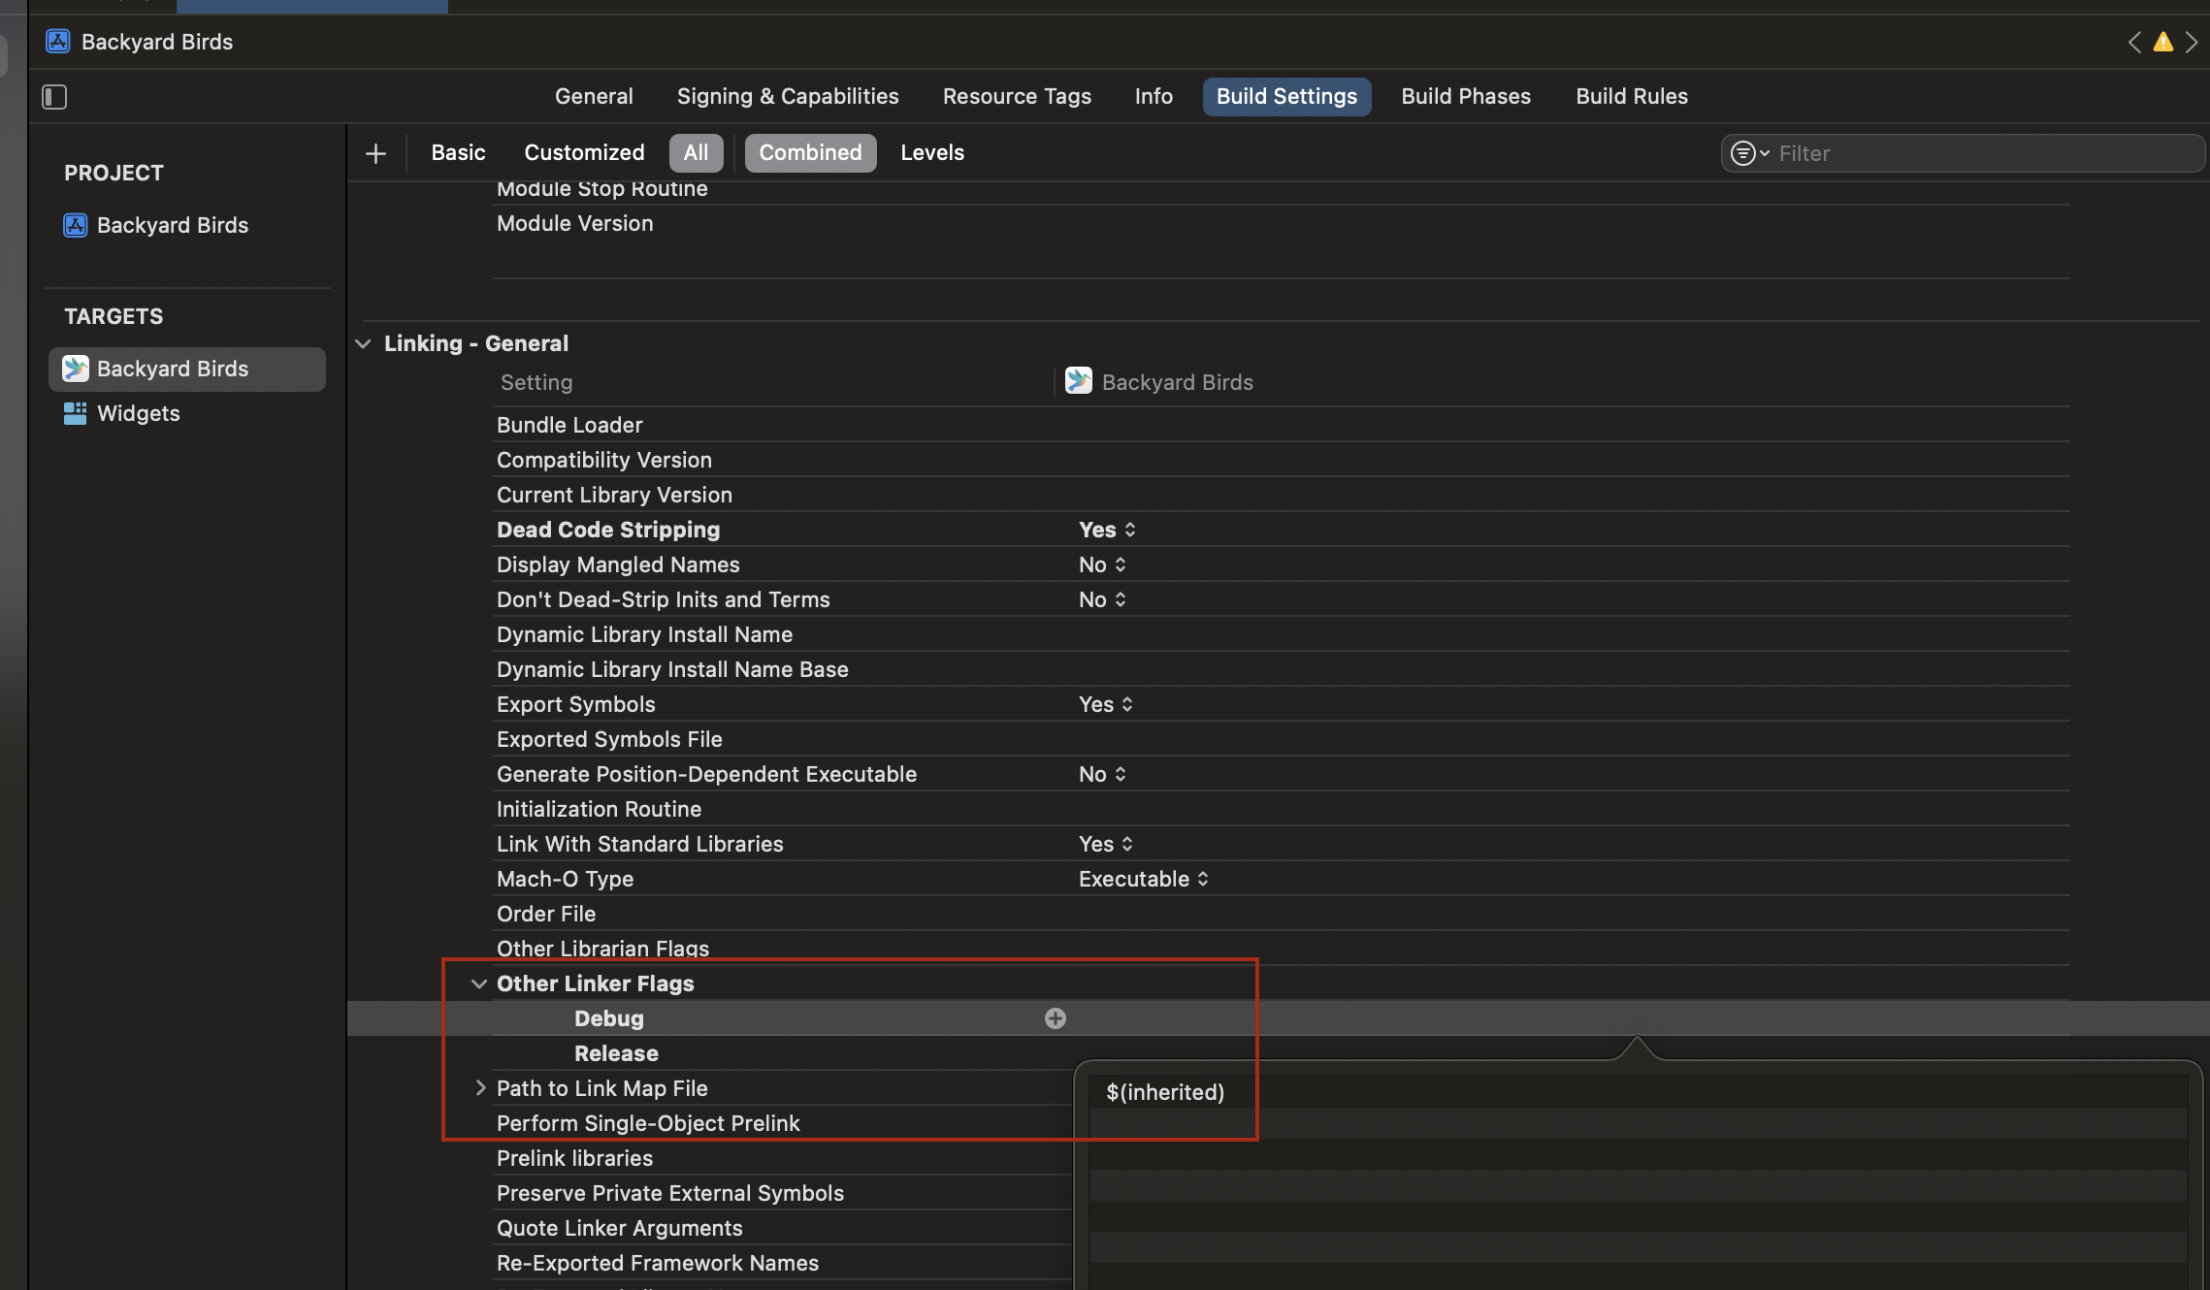Image resolution: width=2210 pixels, height=1290 pixels.
Task: Select Preserve Private External Symbols setting
Action: coord(670,1193)
